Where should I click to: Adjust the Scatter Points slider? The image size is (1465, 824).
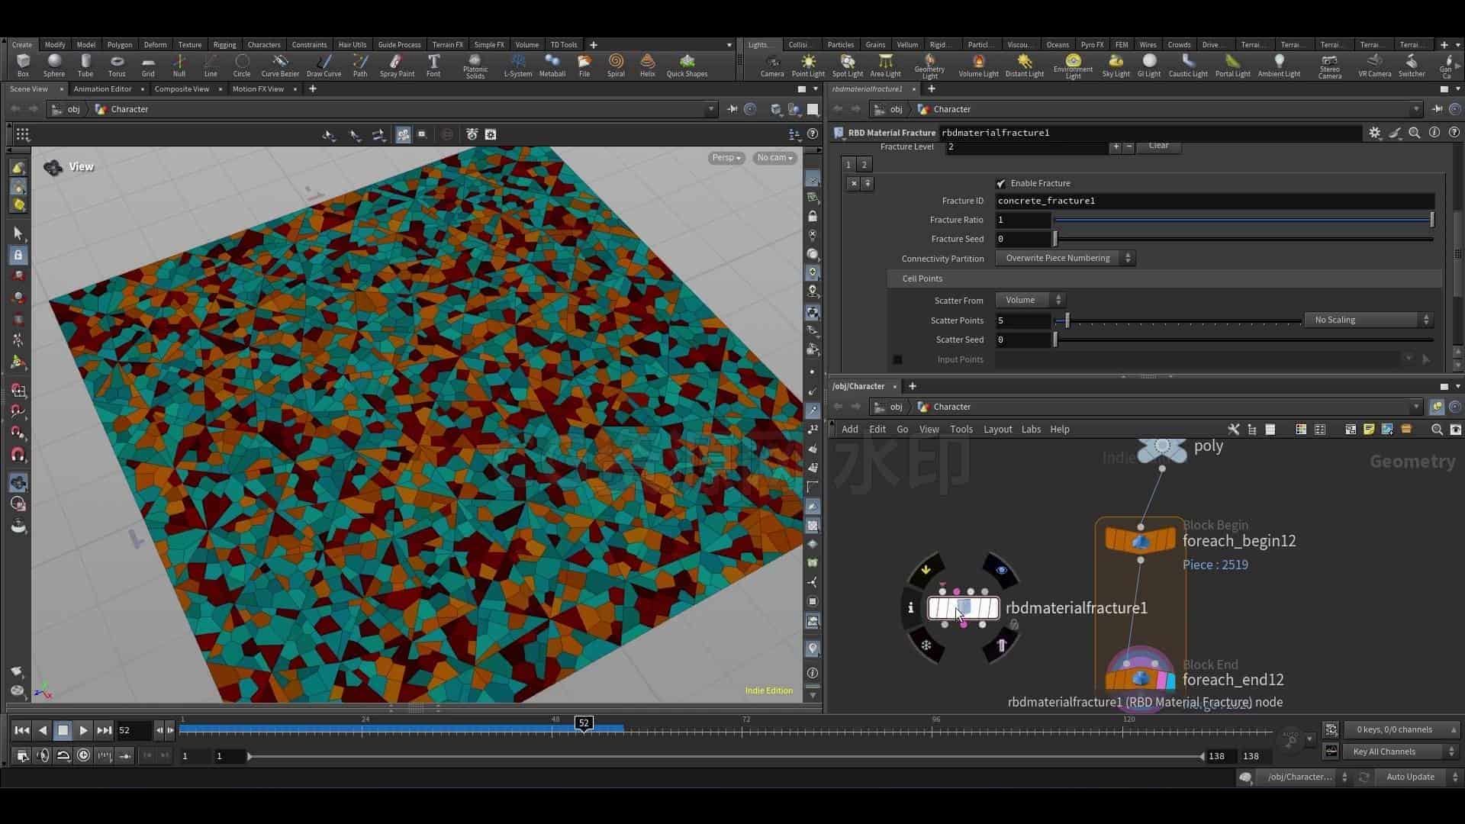(x=1177, y=320)
